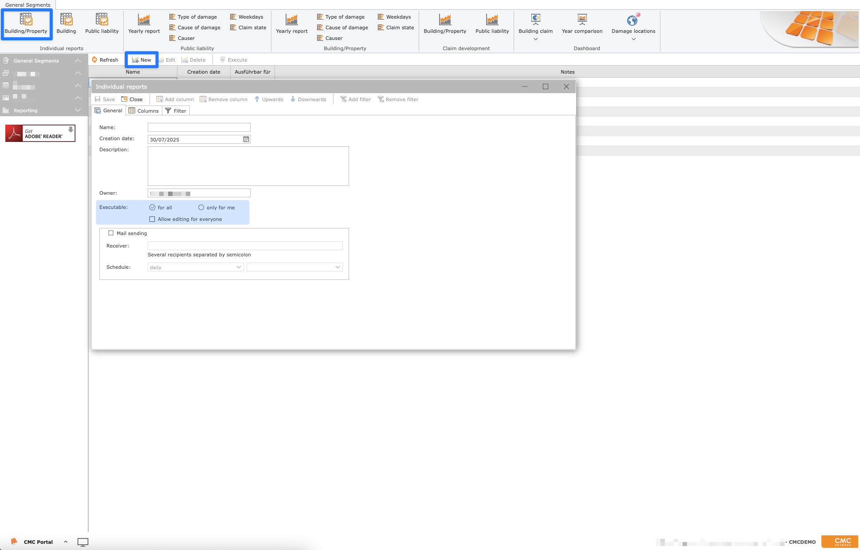
Task: Click Save in the Individual reports dialog
Action: point(104,99)
